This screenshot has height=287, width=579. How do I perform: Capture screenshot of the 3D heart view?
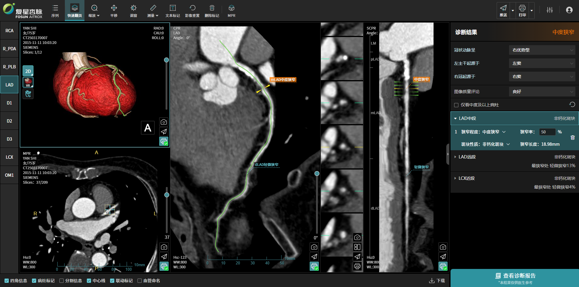click(x=164, y=122)
